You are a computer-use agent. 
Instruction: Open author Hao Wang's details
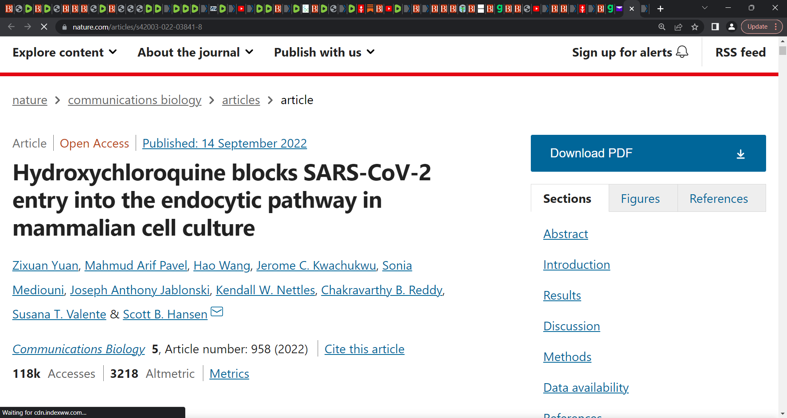(222, 266)
